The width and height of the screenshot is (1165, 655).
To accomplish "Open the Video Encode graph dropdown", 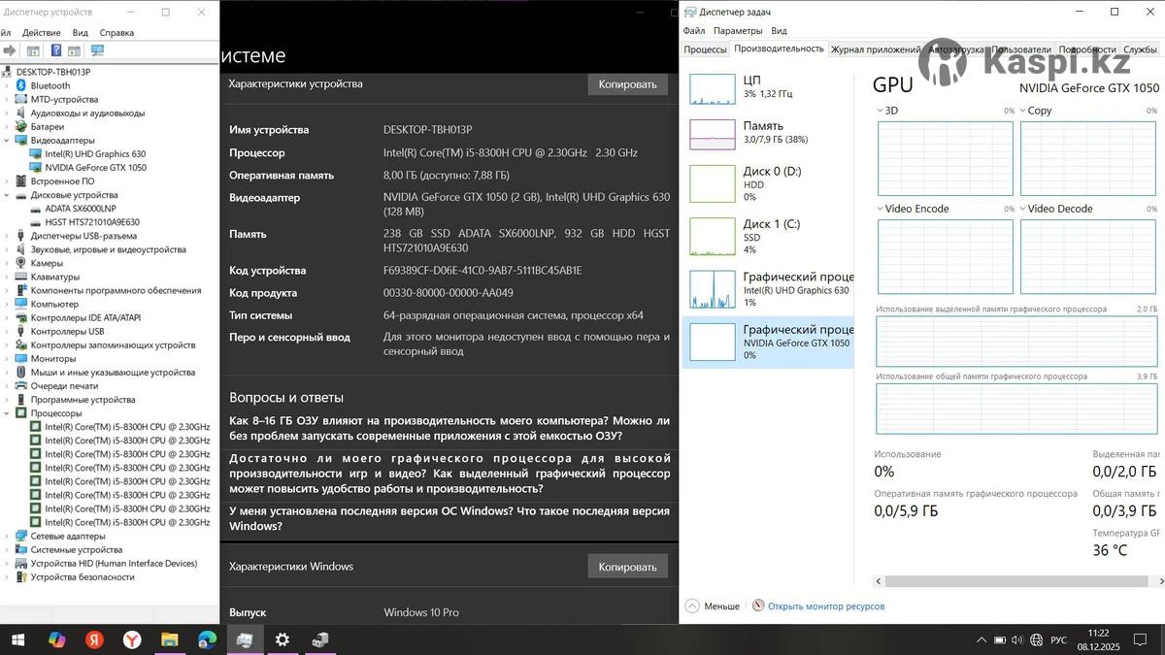I will click(x=881, y=209).
